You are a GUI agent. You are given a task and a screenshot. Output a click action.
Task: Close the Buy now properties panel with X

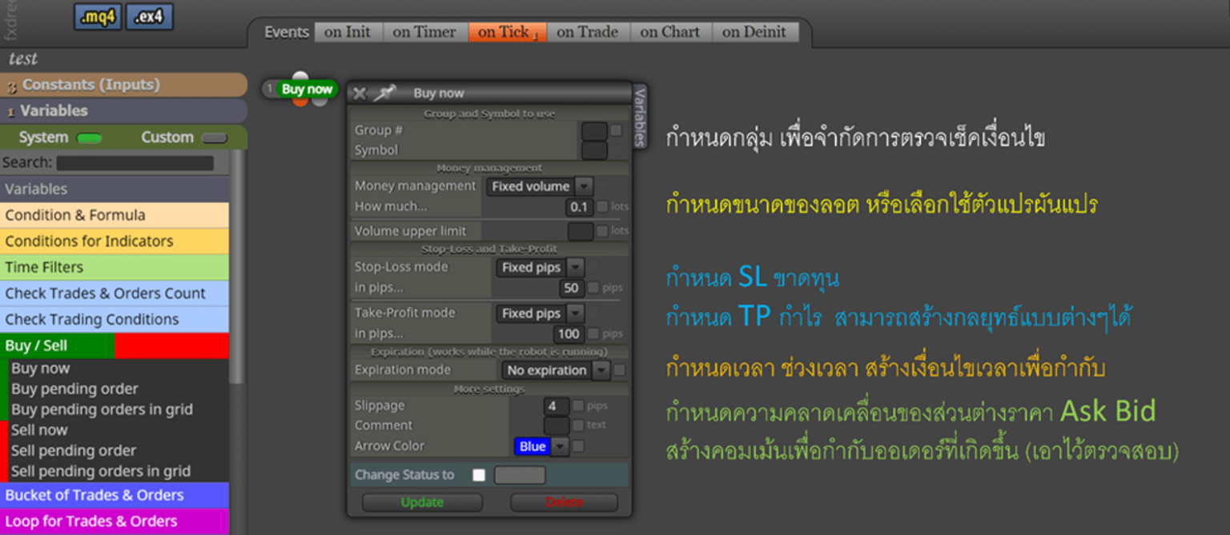click(359, 92)
